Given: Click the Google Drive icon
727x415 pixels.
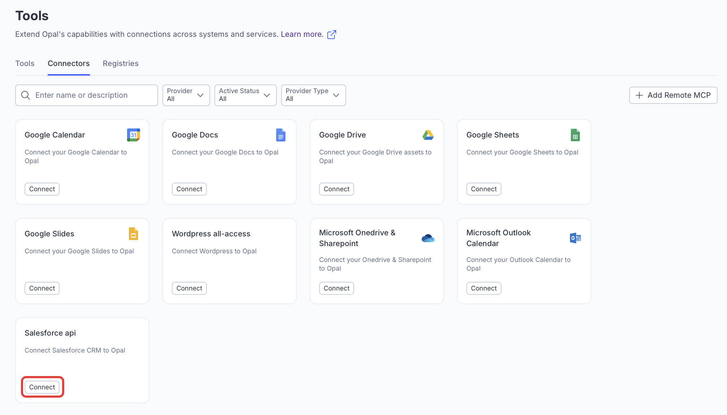Looking at the screenshot, I should tap(428, 135).
